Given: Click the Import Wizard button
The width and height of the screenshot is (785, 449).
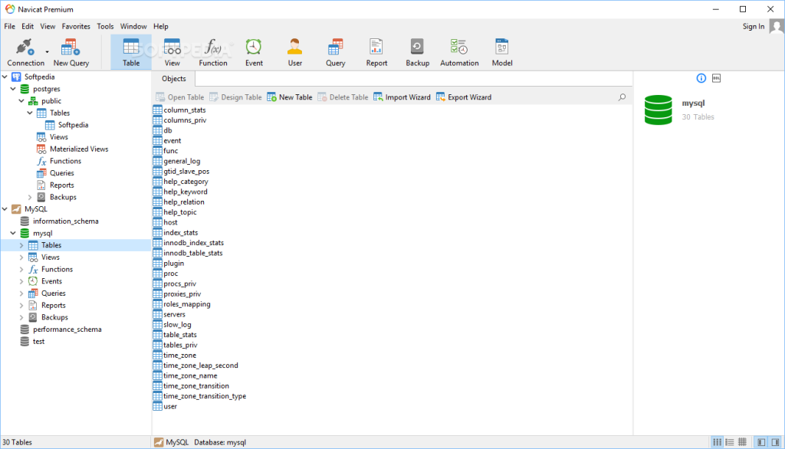Looking at the screenshot, I should click(402, 97).
